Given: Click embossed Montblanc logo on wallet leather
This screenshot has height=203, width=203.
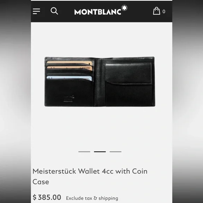Looking at the screenshot, I should click(x=69, y=99).
